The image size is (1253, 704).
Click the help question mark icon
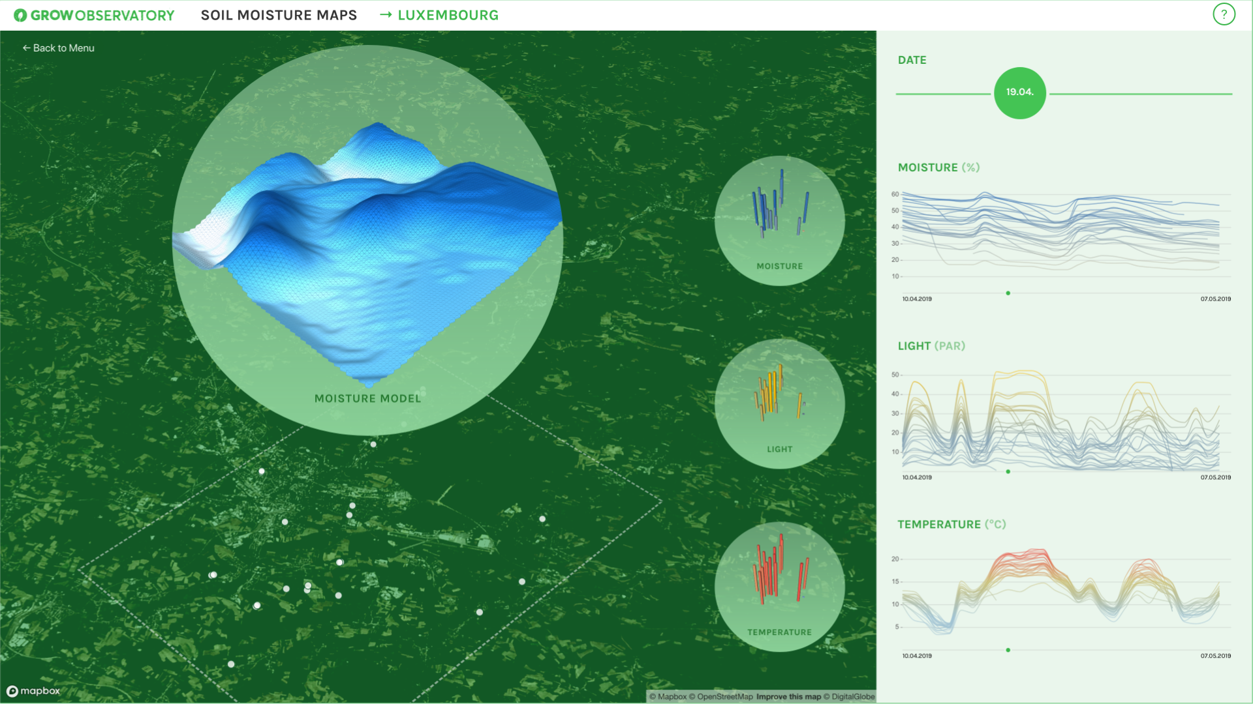[1224, 14]
